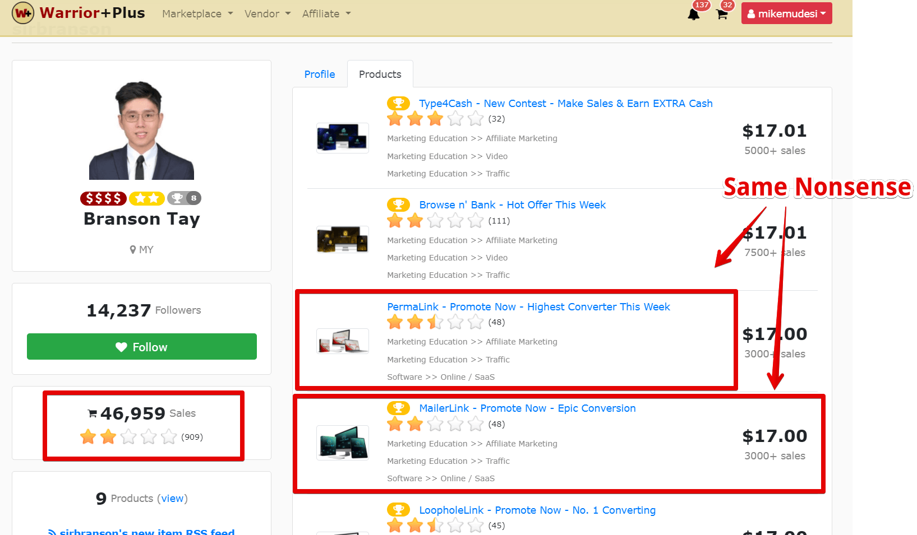Open the mikemudesi account dropdown
The image size is (917, 535).
786,13
